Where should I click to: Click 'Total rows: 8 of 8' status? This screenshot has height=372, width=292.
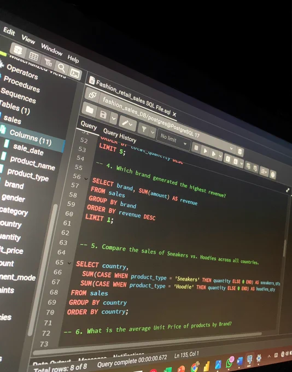[60, 368]
